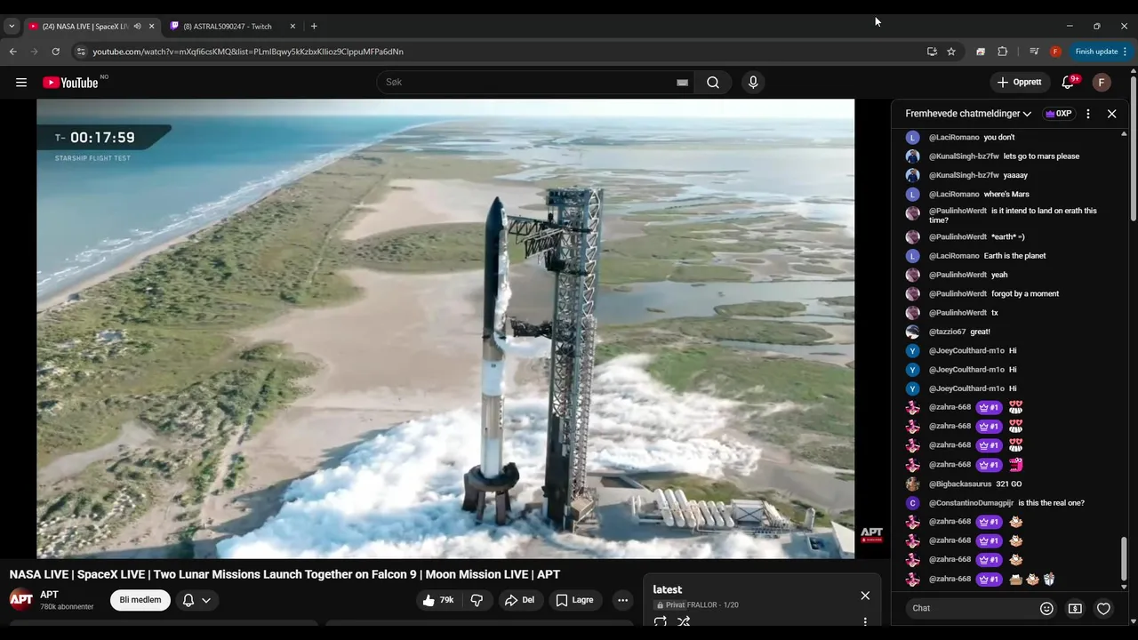
Task: Expand the Fremhevede chatmeldinger dropdown
Action: [x=968, y=114]
